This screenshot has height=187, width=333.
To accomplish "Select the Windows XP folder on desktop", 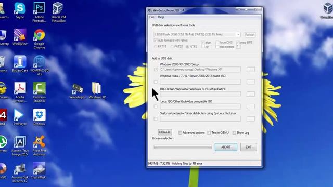I will 97,90.
